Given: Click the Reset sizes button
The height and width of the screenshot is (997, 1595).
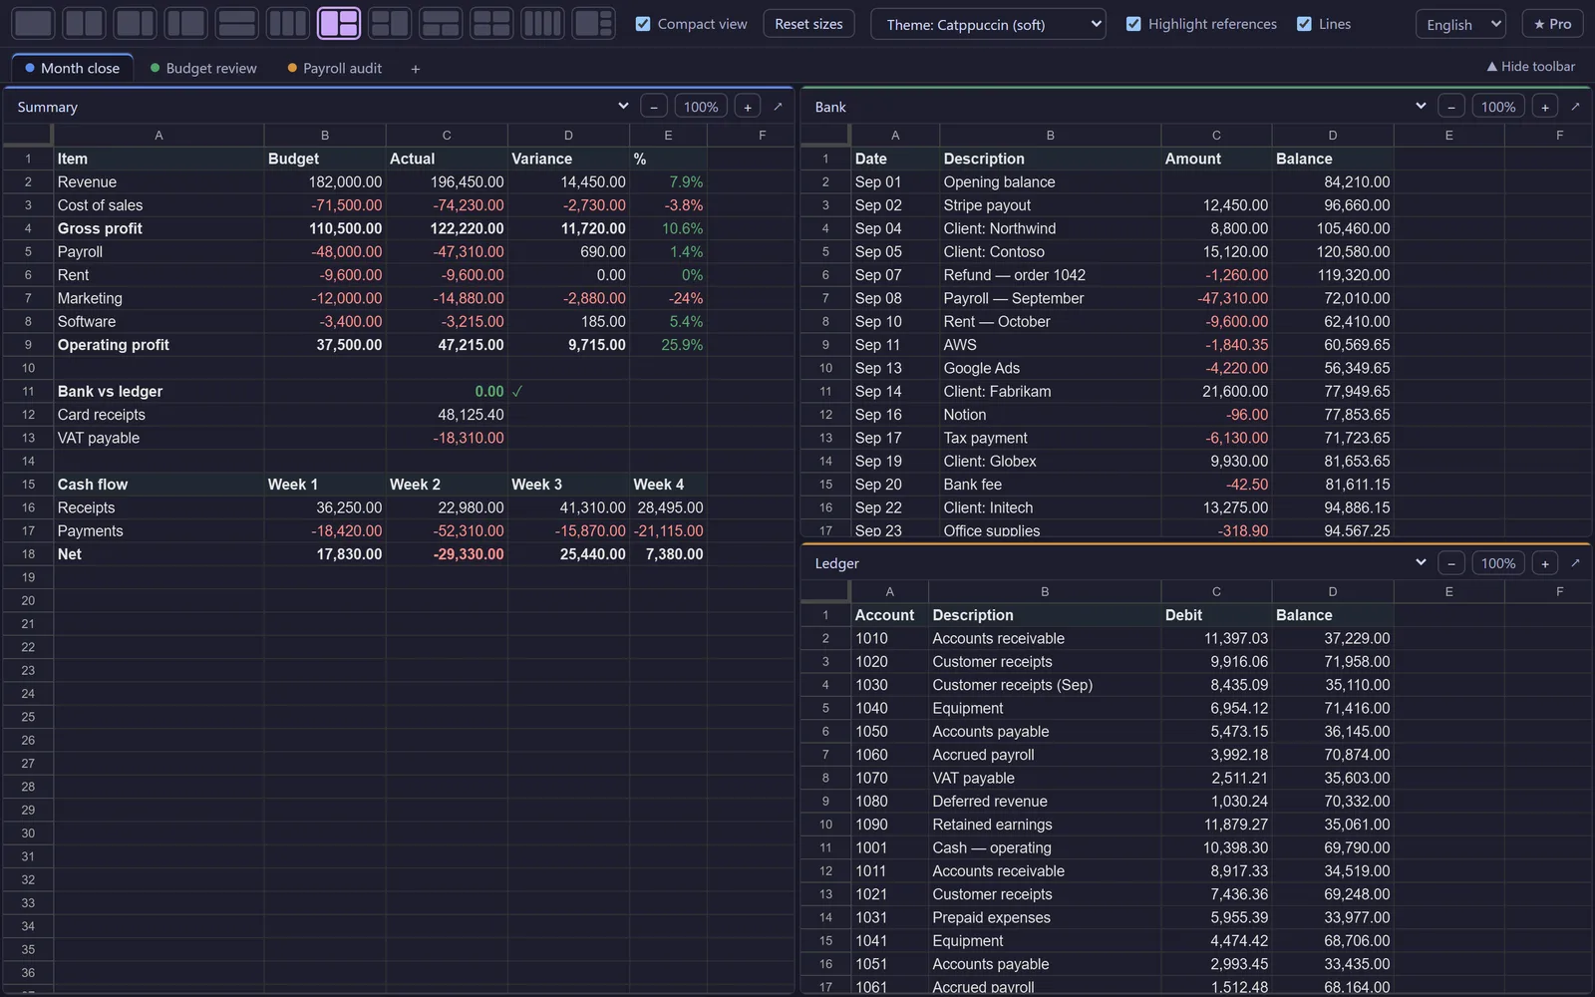Looking at the screenshot, I should pyautogui.click(x=808, y=24).
